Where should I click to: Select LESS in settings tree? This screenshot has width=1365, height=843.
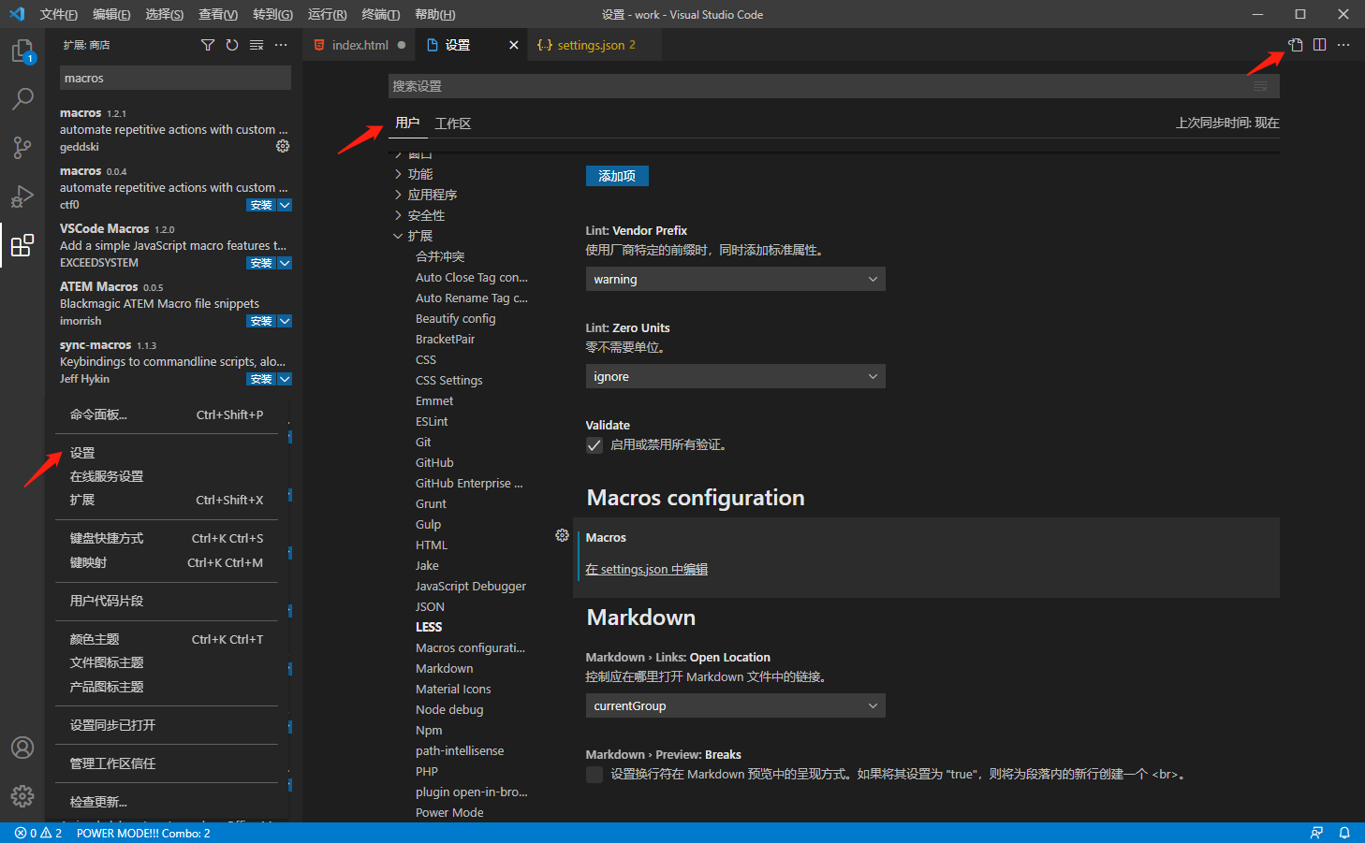429,627
